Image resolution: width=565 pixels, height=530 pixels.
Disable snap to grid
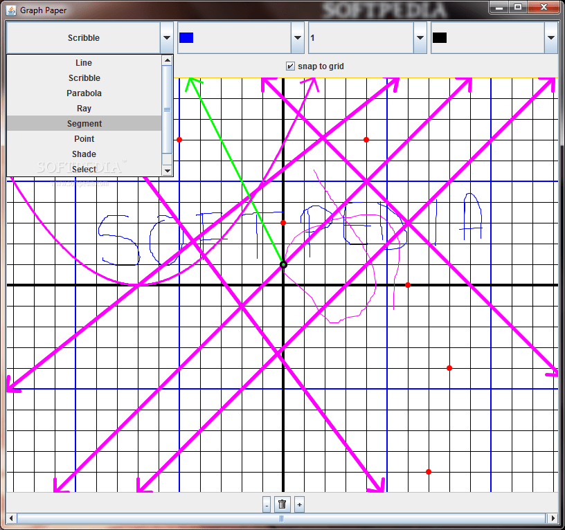(x=290, y=66)
